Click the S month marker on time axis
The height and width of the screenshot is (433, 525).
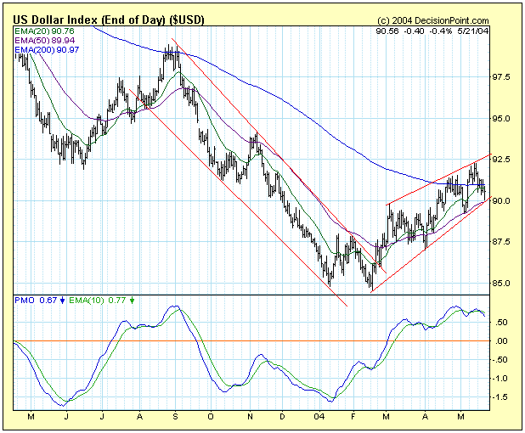click(x=176, y=418)
